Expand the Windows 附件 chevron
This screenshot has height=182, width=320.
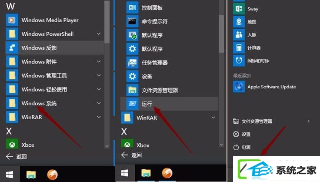99,61
